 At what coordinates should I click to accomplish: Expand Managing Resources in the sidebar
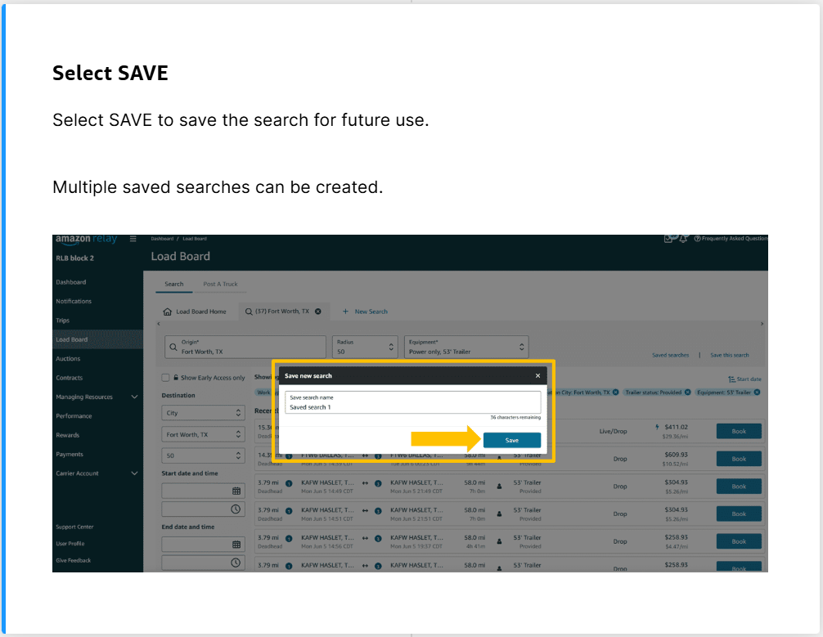click(134, 397)
